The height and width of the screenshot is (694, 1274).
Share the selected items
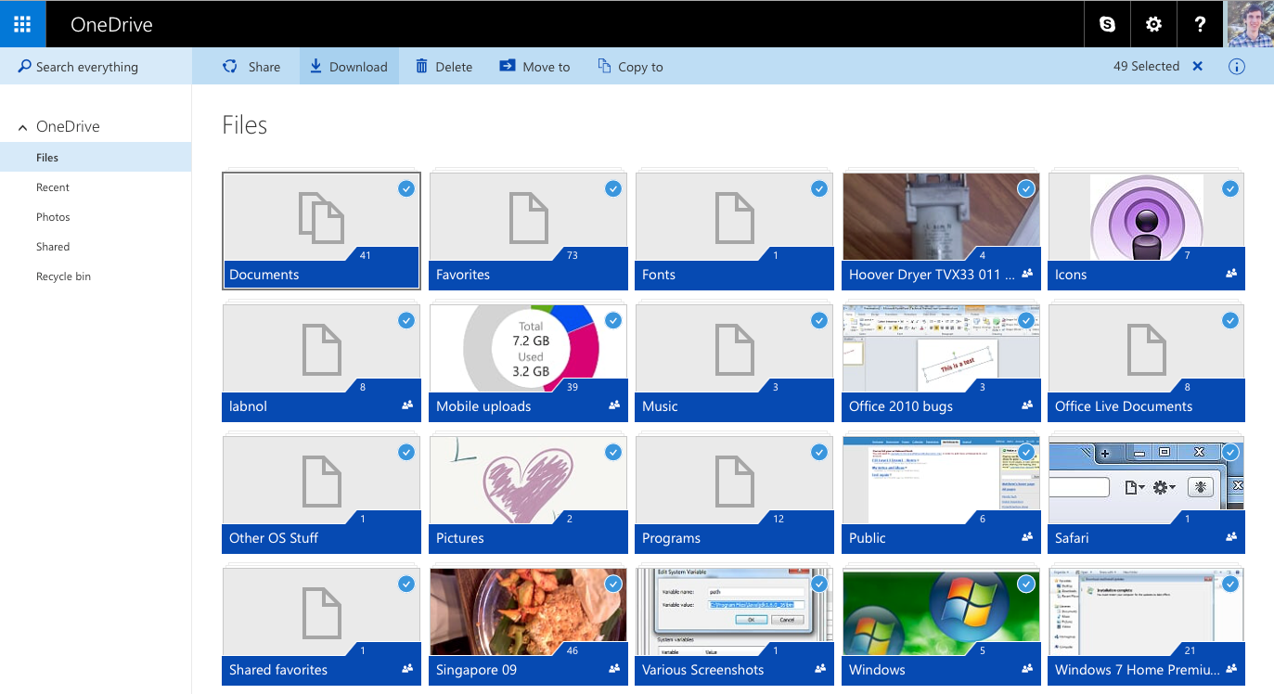pyautogui.click(x=251, y=67)
